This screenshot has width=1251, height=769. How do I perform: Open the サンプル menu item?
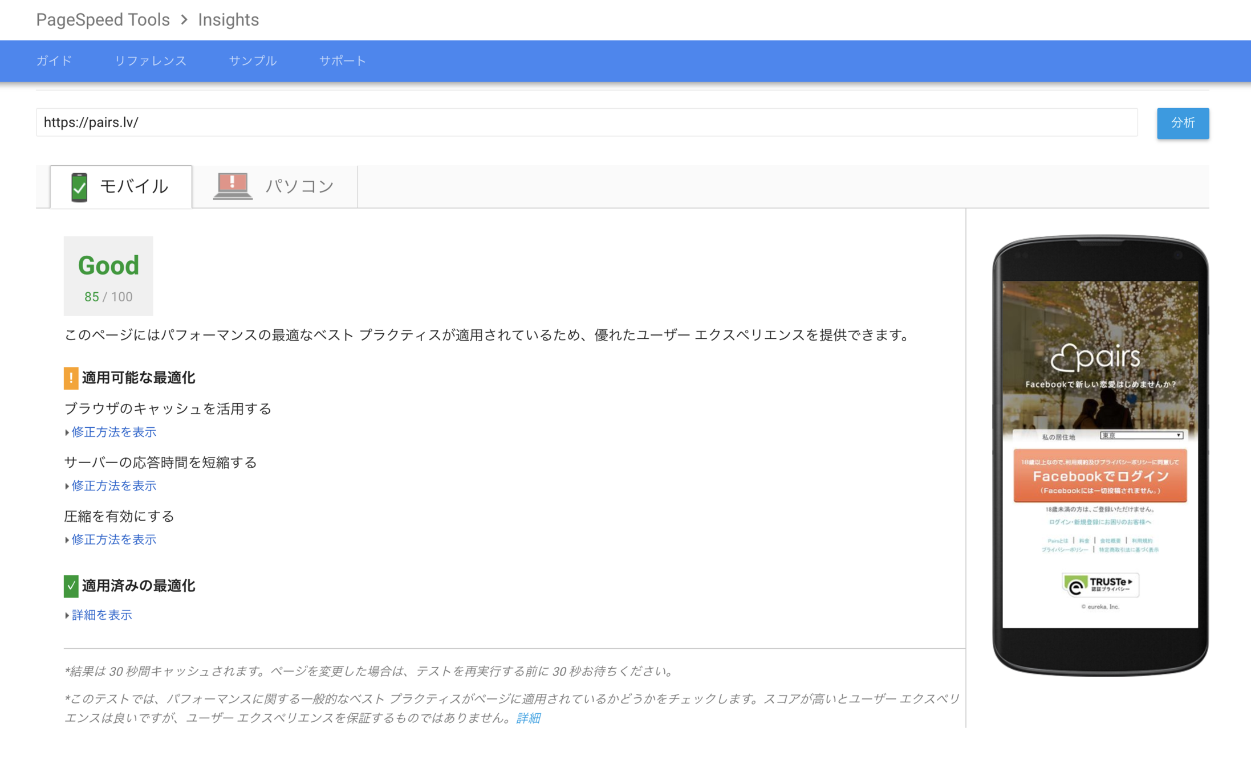253,61
